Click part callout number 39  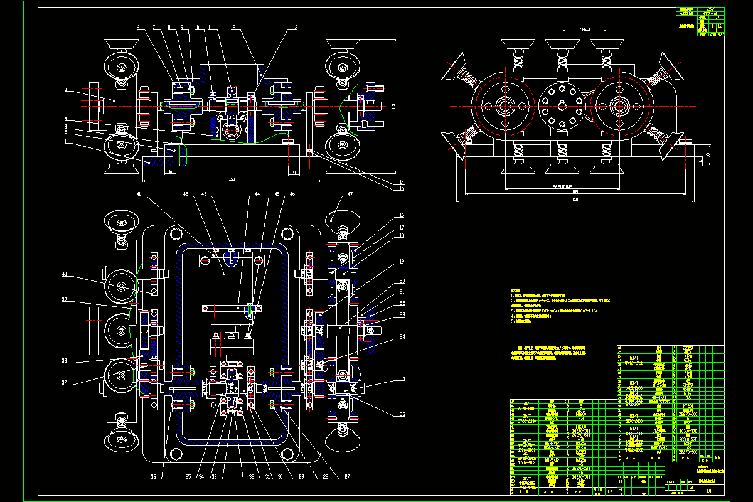(63, 300)
